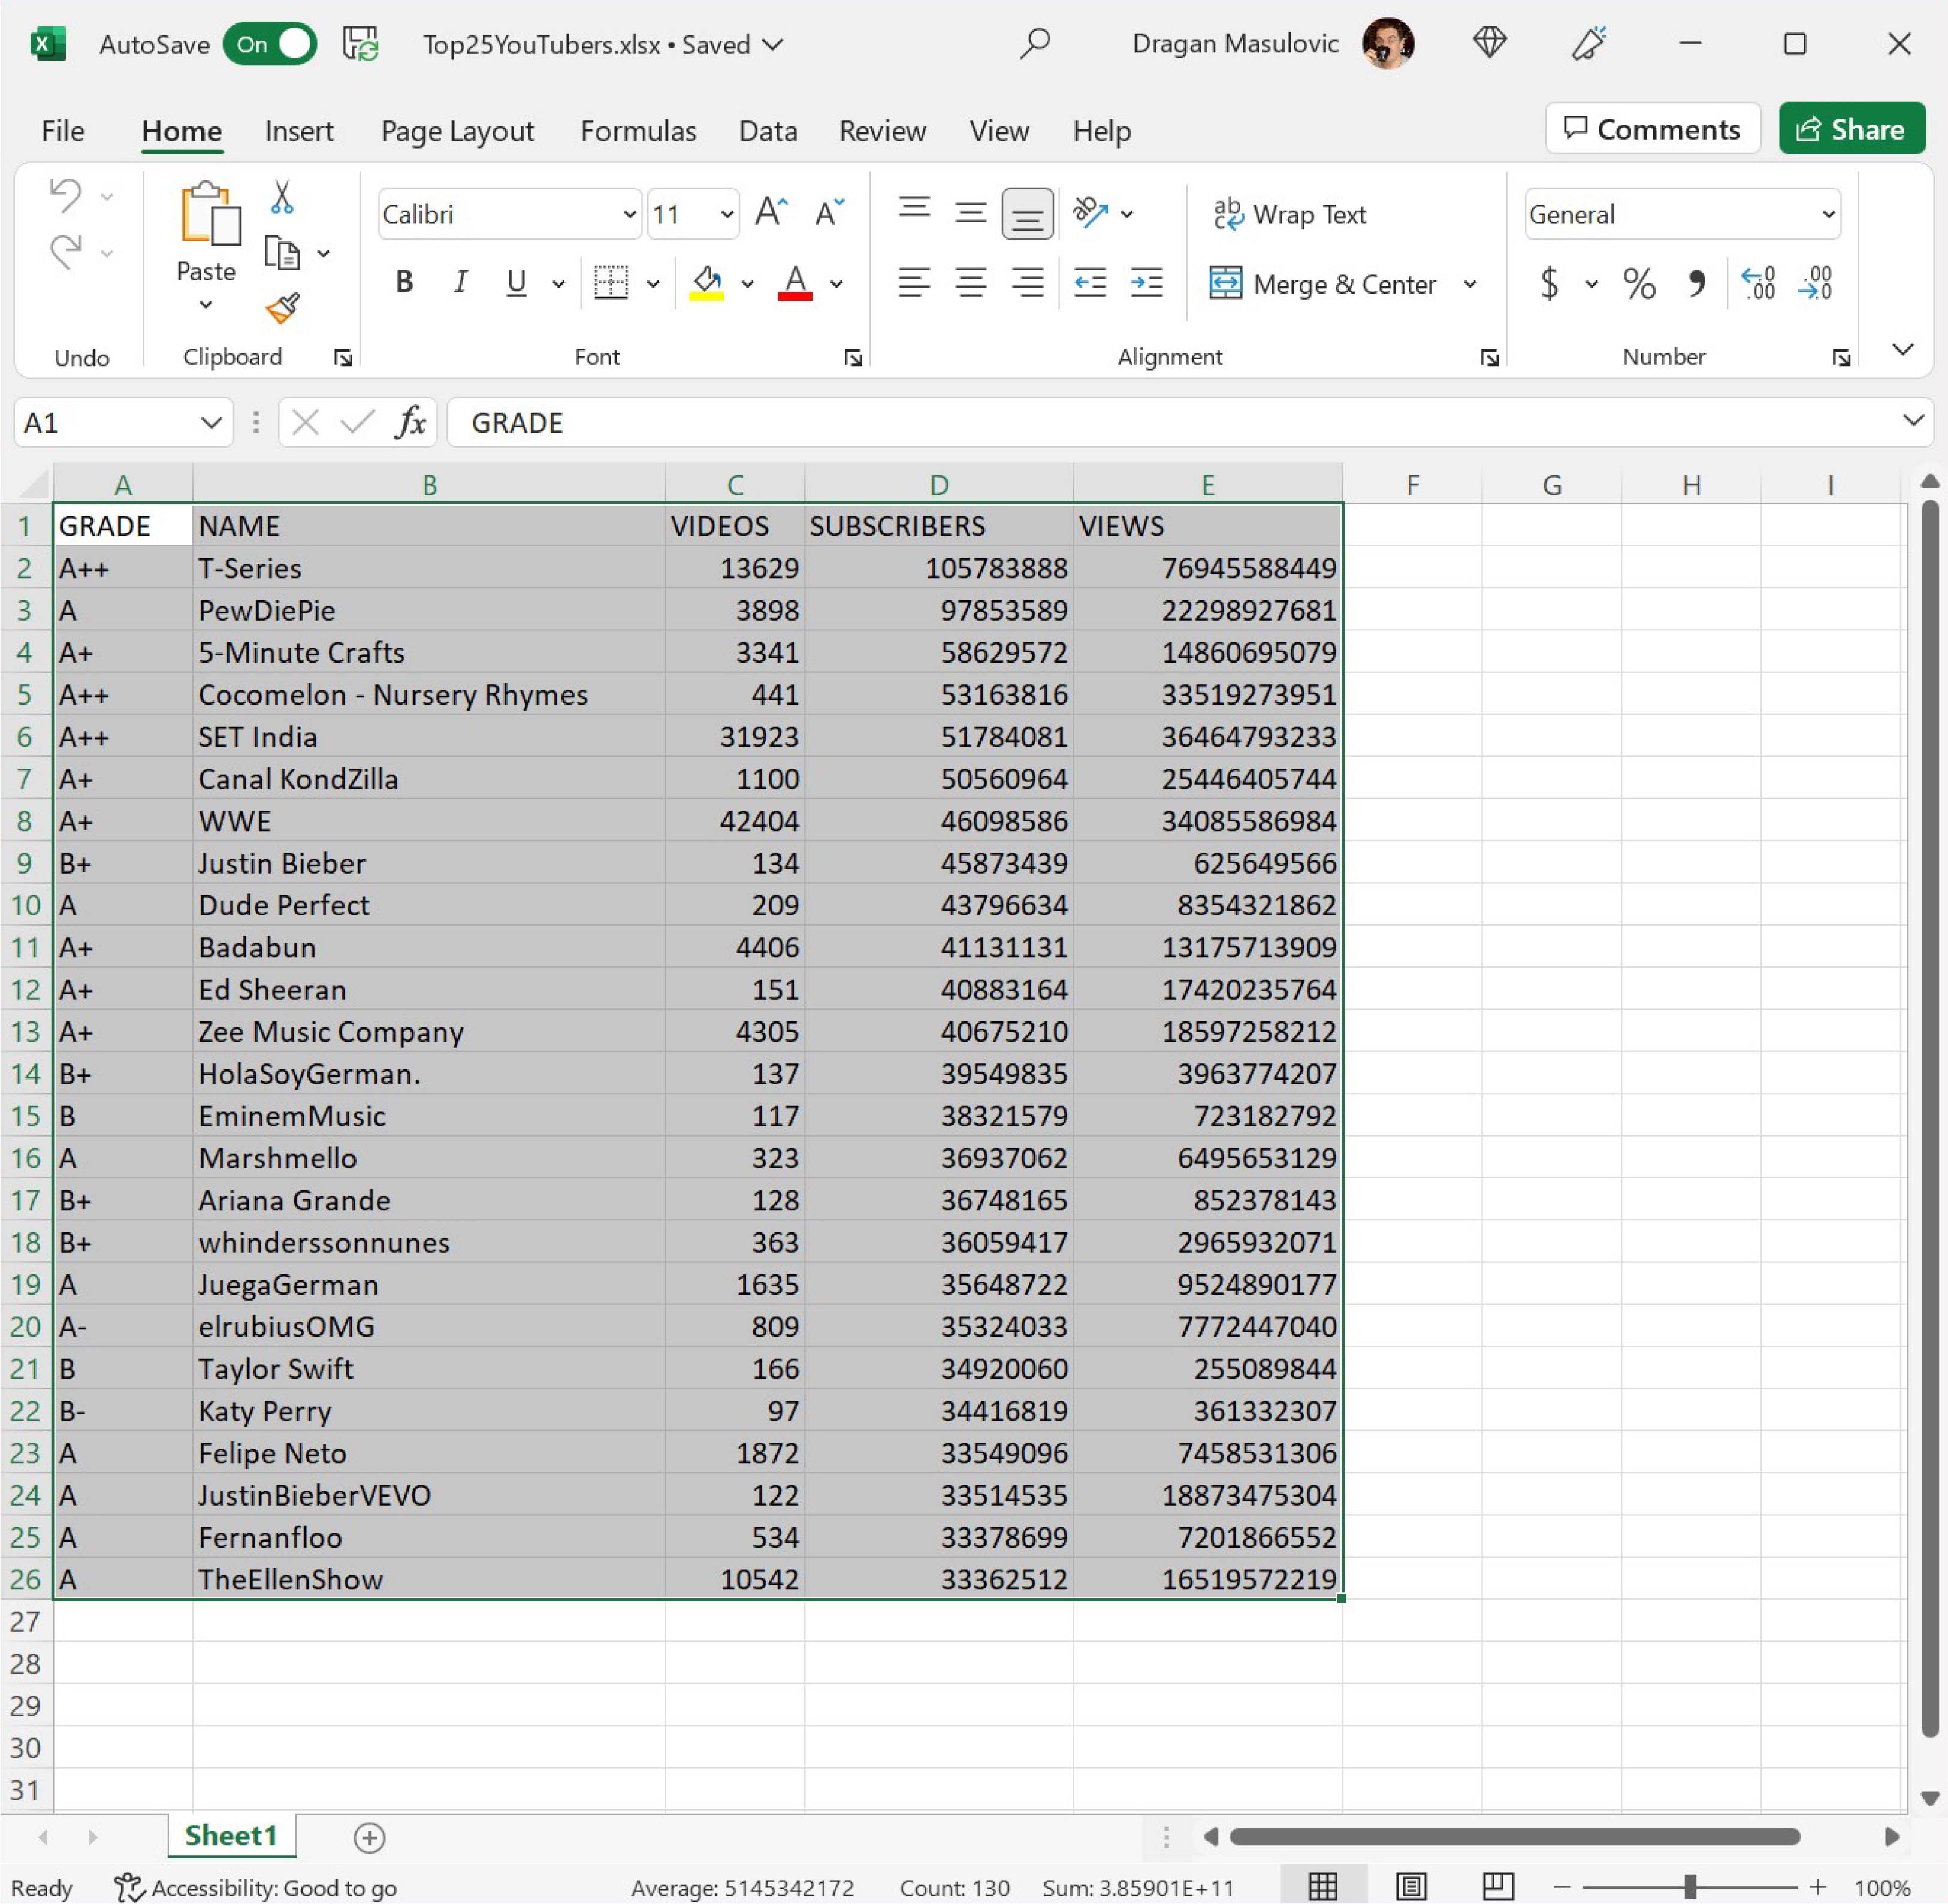Turn off the AutoSave switch
Image resolution: width=1948 pixels, height=1904 pixels.
(270, 44)
